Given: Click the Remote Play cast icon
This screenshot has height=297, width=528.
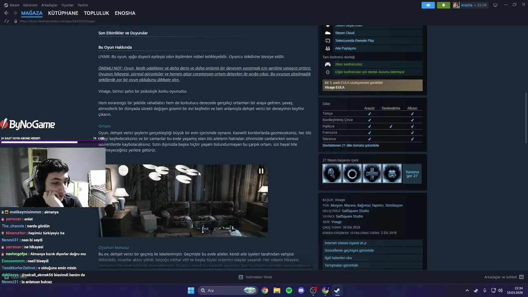Looking at the screenshot, I should (328, 41).
